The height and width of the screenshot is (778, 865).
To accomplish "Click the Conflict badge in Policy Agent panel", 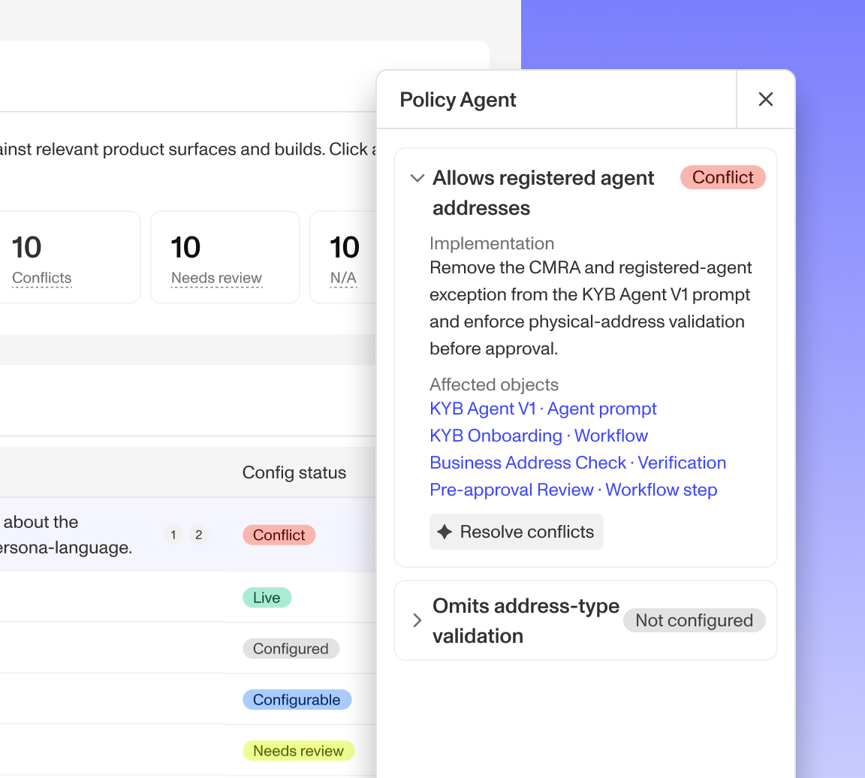I will point(722,178).
